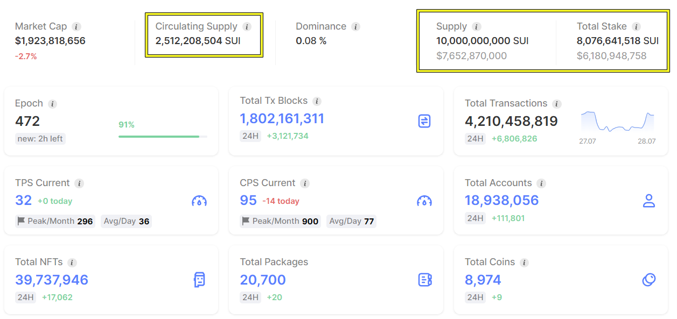Screen dimensions: 677x319
Task: Click Total Stake value 8,076,641,518 SUI
Action: click(x=618, y=41)
